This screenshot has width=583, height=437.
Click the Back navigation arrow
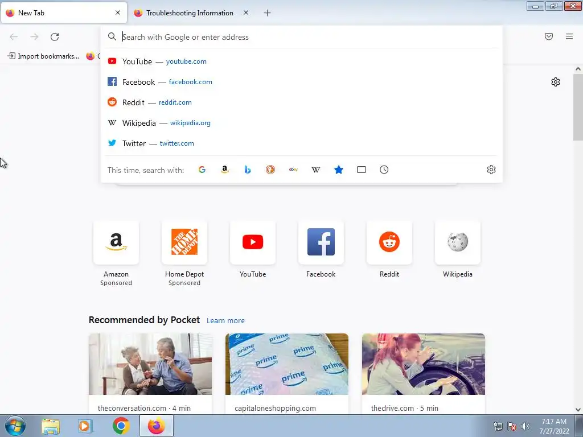14,37
